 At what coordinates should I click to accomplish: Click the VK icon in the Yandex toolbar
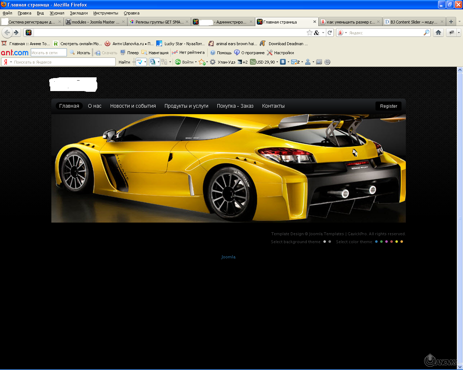coord(283,62)
